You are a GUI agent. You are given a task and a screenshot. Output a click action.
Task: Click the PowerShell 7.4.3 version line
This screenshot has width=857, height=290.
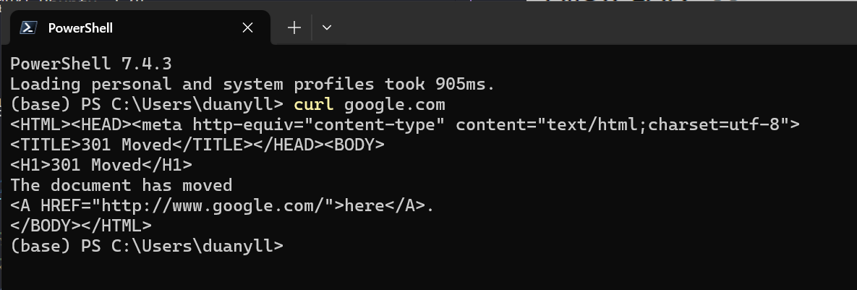click(90, 64)
